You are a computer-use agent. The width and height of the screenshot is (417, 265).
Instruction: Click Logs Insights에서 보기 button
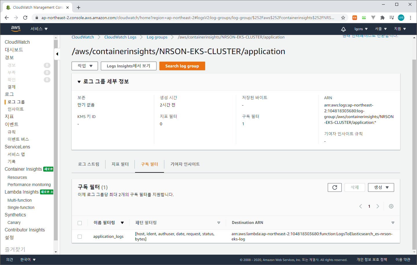tap(129, 66)
